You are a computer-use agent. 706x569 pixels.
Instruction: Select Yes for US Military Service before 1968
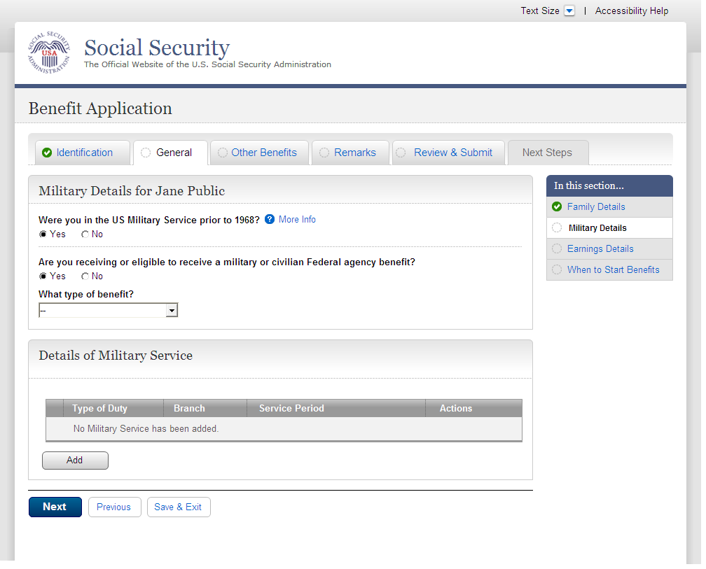43,234
